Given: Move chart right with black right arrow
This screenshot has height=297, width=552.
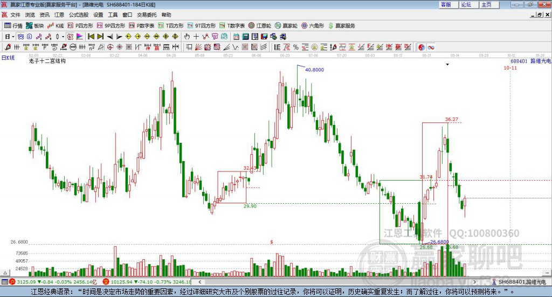Looking at the screenshot, I should coord(119,37).
